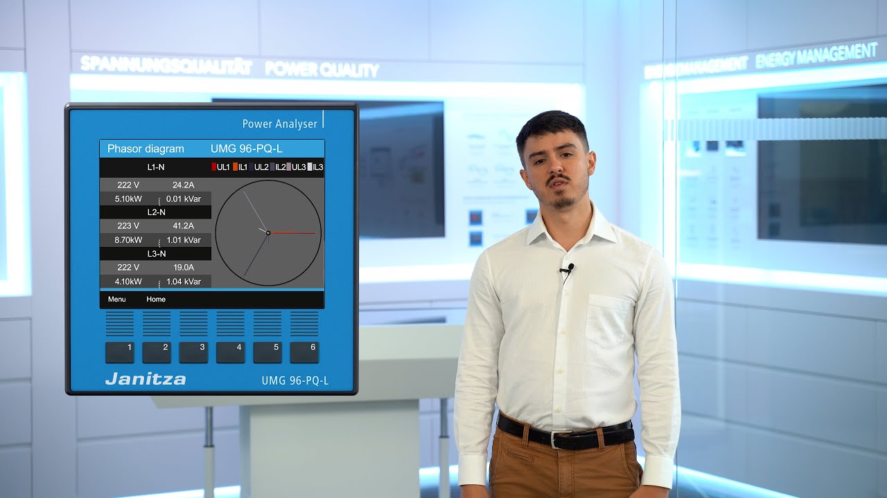Click the UL2 dark legend swatch
The image size is (887, 498).
(252, 167)
